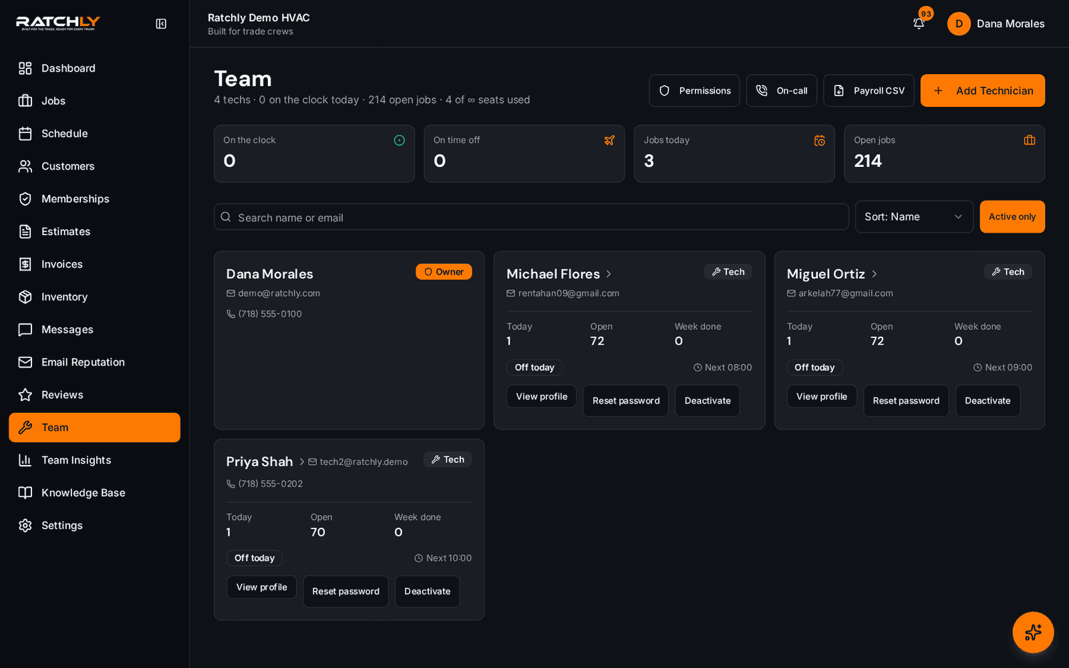View profile of Priya Shah

(261, 587)
